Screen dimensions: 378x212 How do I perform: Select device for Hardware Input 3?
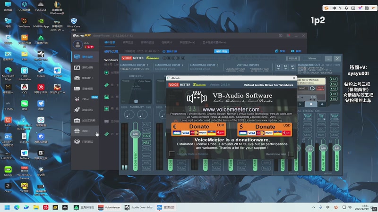[x=200, y=69]
